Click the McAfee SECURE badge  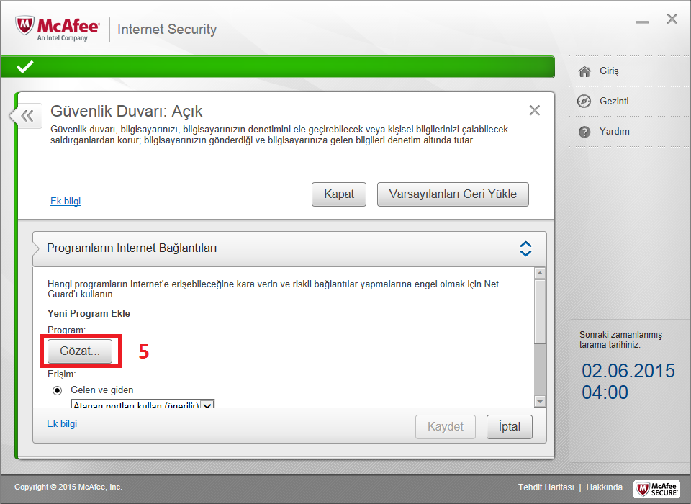[x=657, y=489]
